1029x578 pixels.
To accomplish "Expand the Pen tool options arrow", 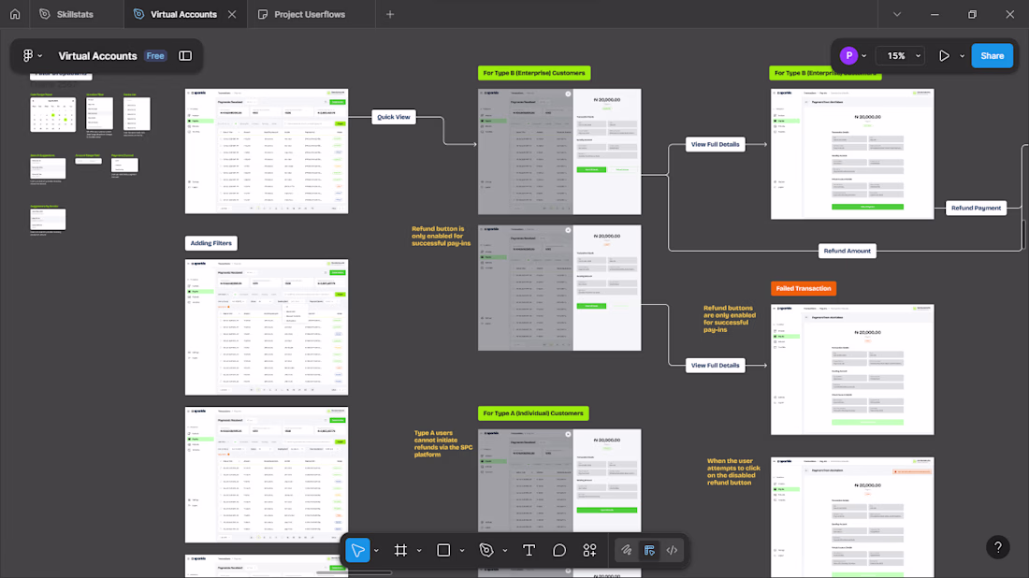I will (504, 551).
